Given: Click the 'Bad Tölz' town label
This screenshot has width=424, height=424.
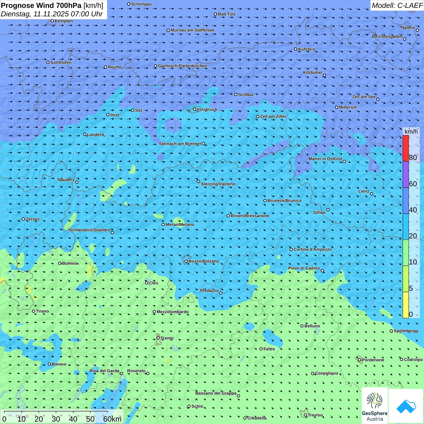Looking at the screenshot, I should (227, 14).
